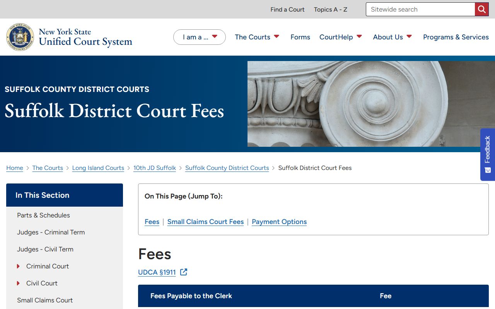Expand the Criminal Court sidebar arrow
The height and width of the screenshot is (309, 495).
pos(18,266)
